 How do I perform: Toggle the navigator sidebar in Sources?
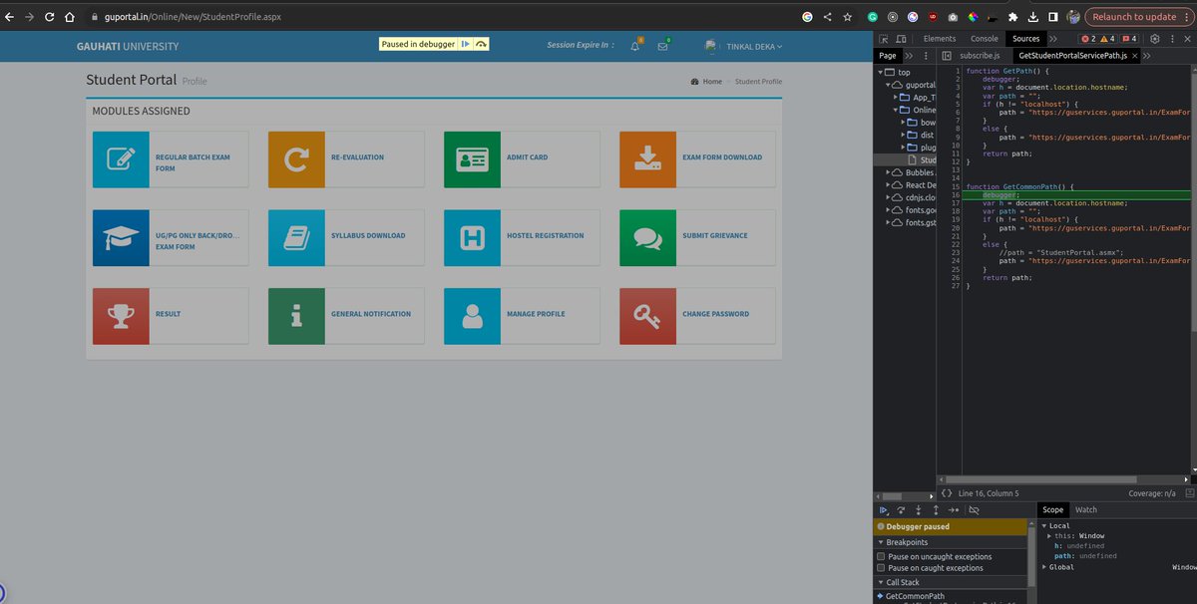[x=947, y=56]
